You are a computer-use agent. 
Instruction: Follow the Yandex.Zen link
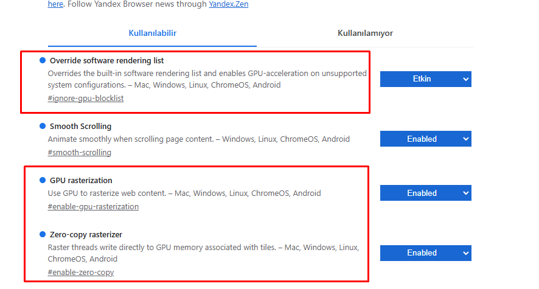tap(229, 4)
